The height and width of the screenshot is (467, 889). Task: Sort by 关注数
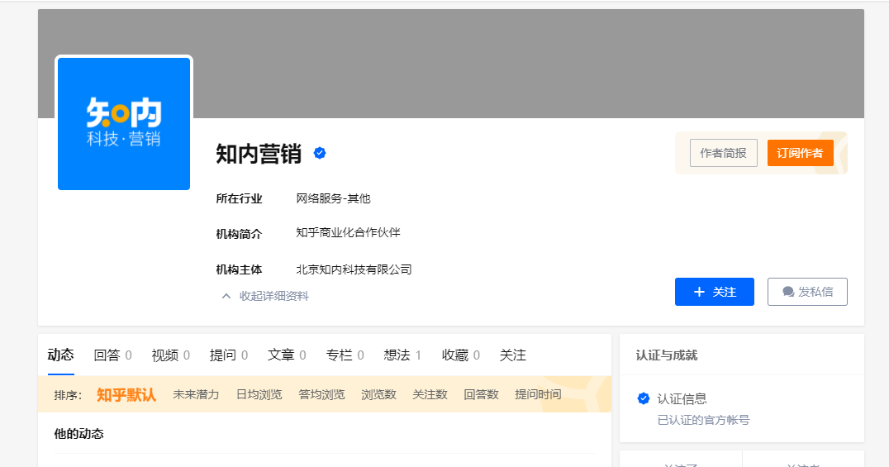tap(430, 394)
